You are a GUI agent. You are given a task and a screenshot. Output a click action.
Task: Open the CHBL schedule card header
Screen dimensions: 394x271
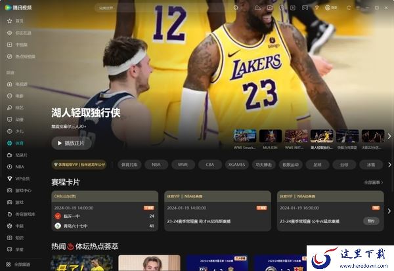(105, 196)
